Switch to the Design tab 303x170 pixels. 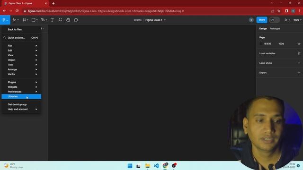[x=263, y=28]
